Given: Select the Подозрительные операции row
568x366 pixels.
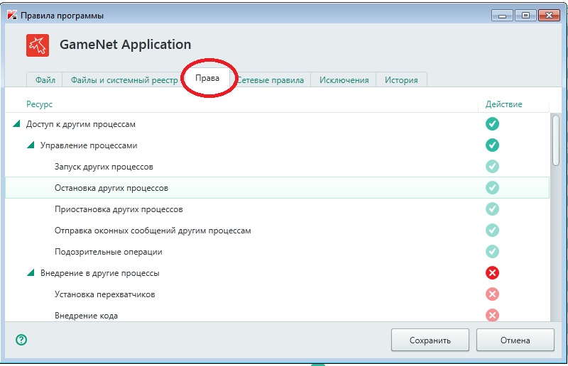Looking at the screenshot, I should pos(277,252).
